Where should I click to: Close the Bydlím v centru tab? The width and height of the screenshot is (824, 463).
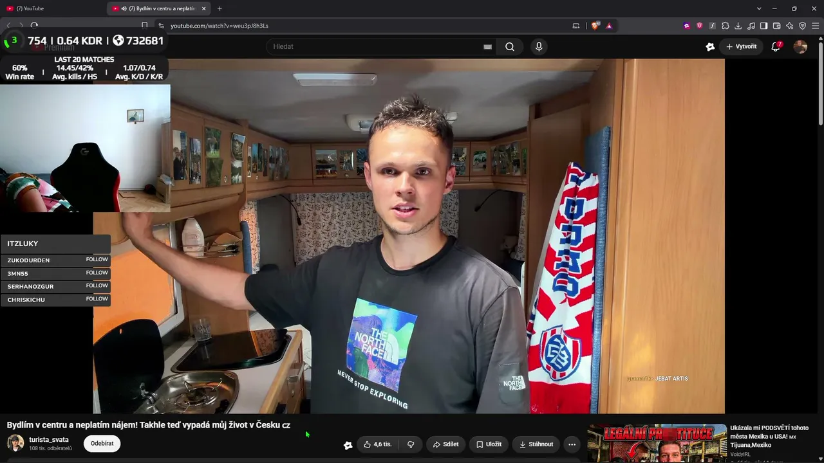click(204, 8)
